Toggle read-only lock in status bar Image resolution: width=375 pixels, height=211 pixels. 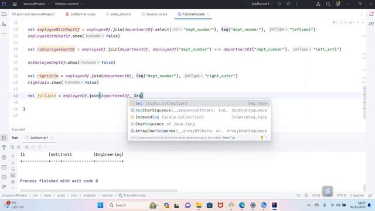click(x=370, y=195)
